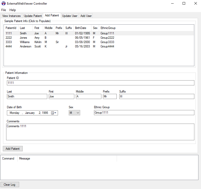The height and width of the screenshot is (189, 201).
Task: Click the Group3333 cell
Action: 107,42
